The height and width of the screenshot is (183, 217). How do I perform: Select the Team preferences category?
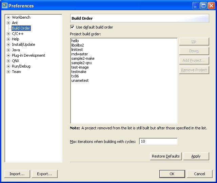(x=16, y=72)
